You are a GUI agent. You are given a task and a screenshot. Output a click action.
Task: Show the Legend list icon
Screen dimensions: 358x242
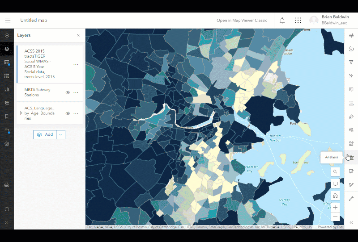pos(7,103)
